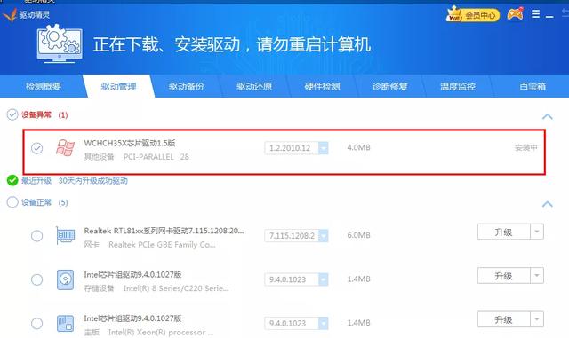Image resolution: width=569 pixels, height=338 pixels.
Task: Select the Intel 存储设备 driver checkbox
Action: pos(36,279)
